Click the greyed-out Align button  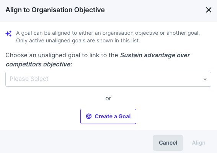[199, 143]
